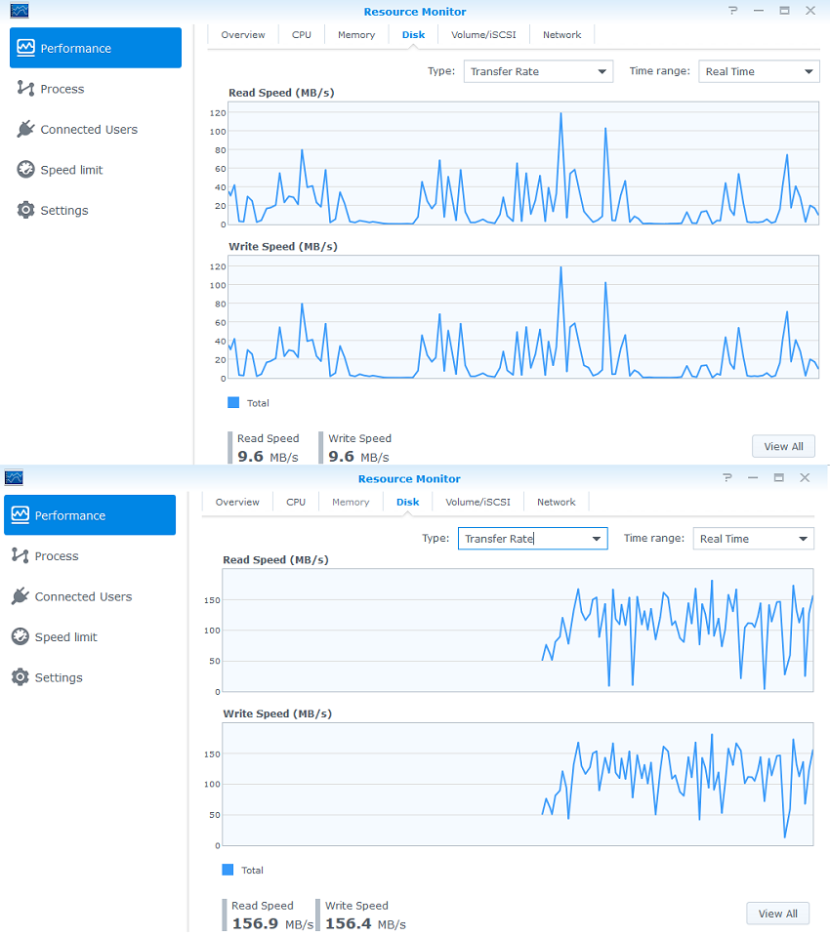Click the help question mark icon

point(732,10)
